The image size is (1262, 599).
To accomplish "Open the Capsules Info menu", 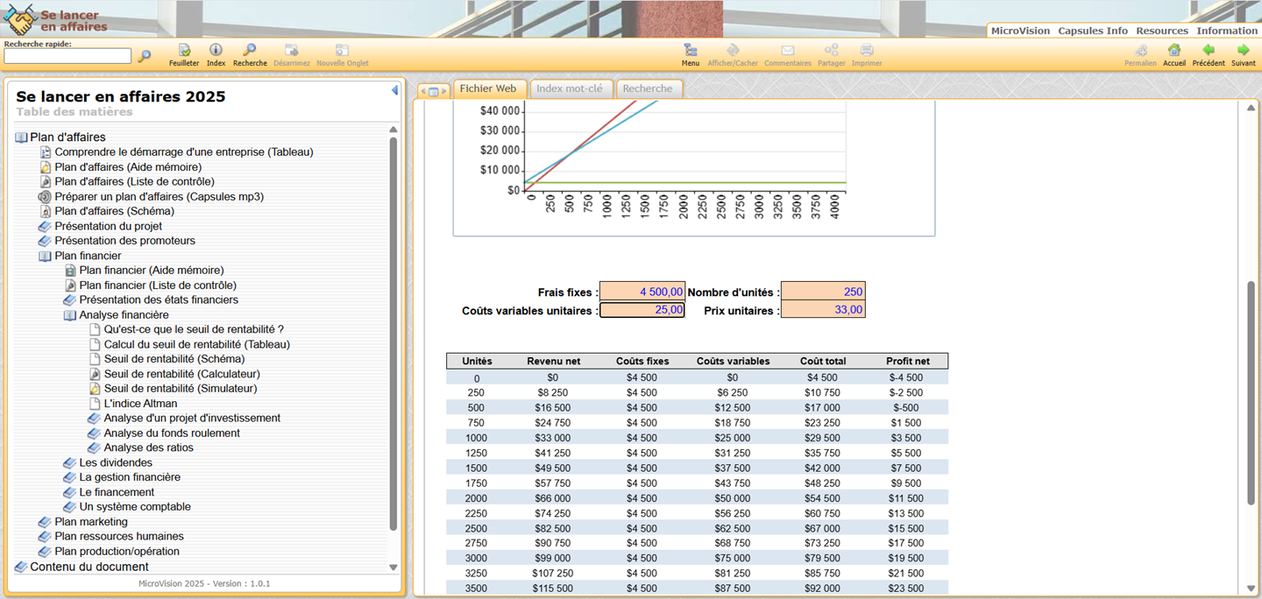I will click(1092, 31).
